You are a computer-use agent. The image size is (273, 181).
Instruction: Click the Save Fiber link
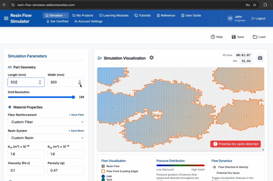[76, 115]
